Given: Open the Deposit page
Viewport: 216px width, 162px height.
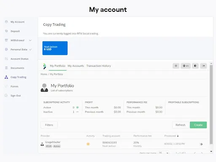Looking at the screenshot, I should coord(15,31).
